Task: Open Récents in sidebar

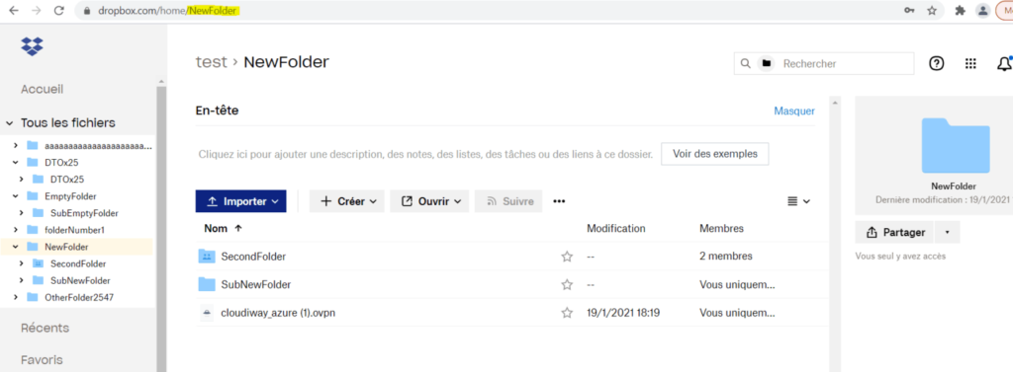Action: tap(46, 328)
